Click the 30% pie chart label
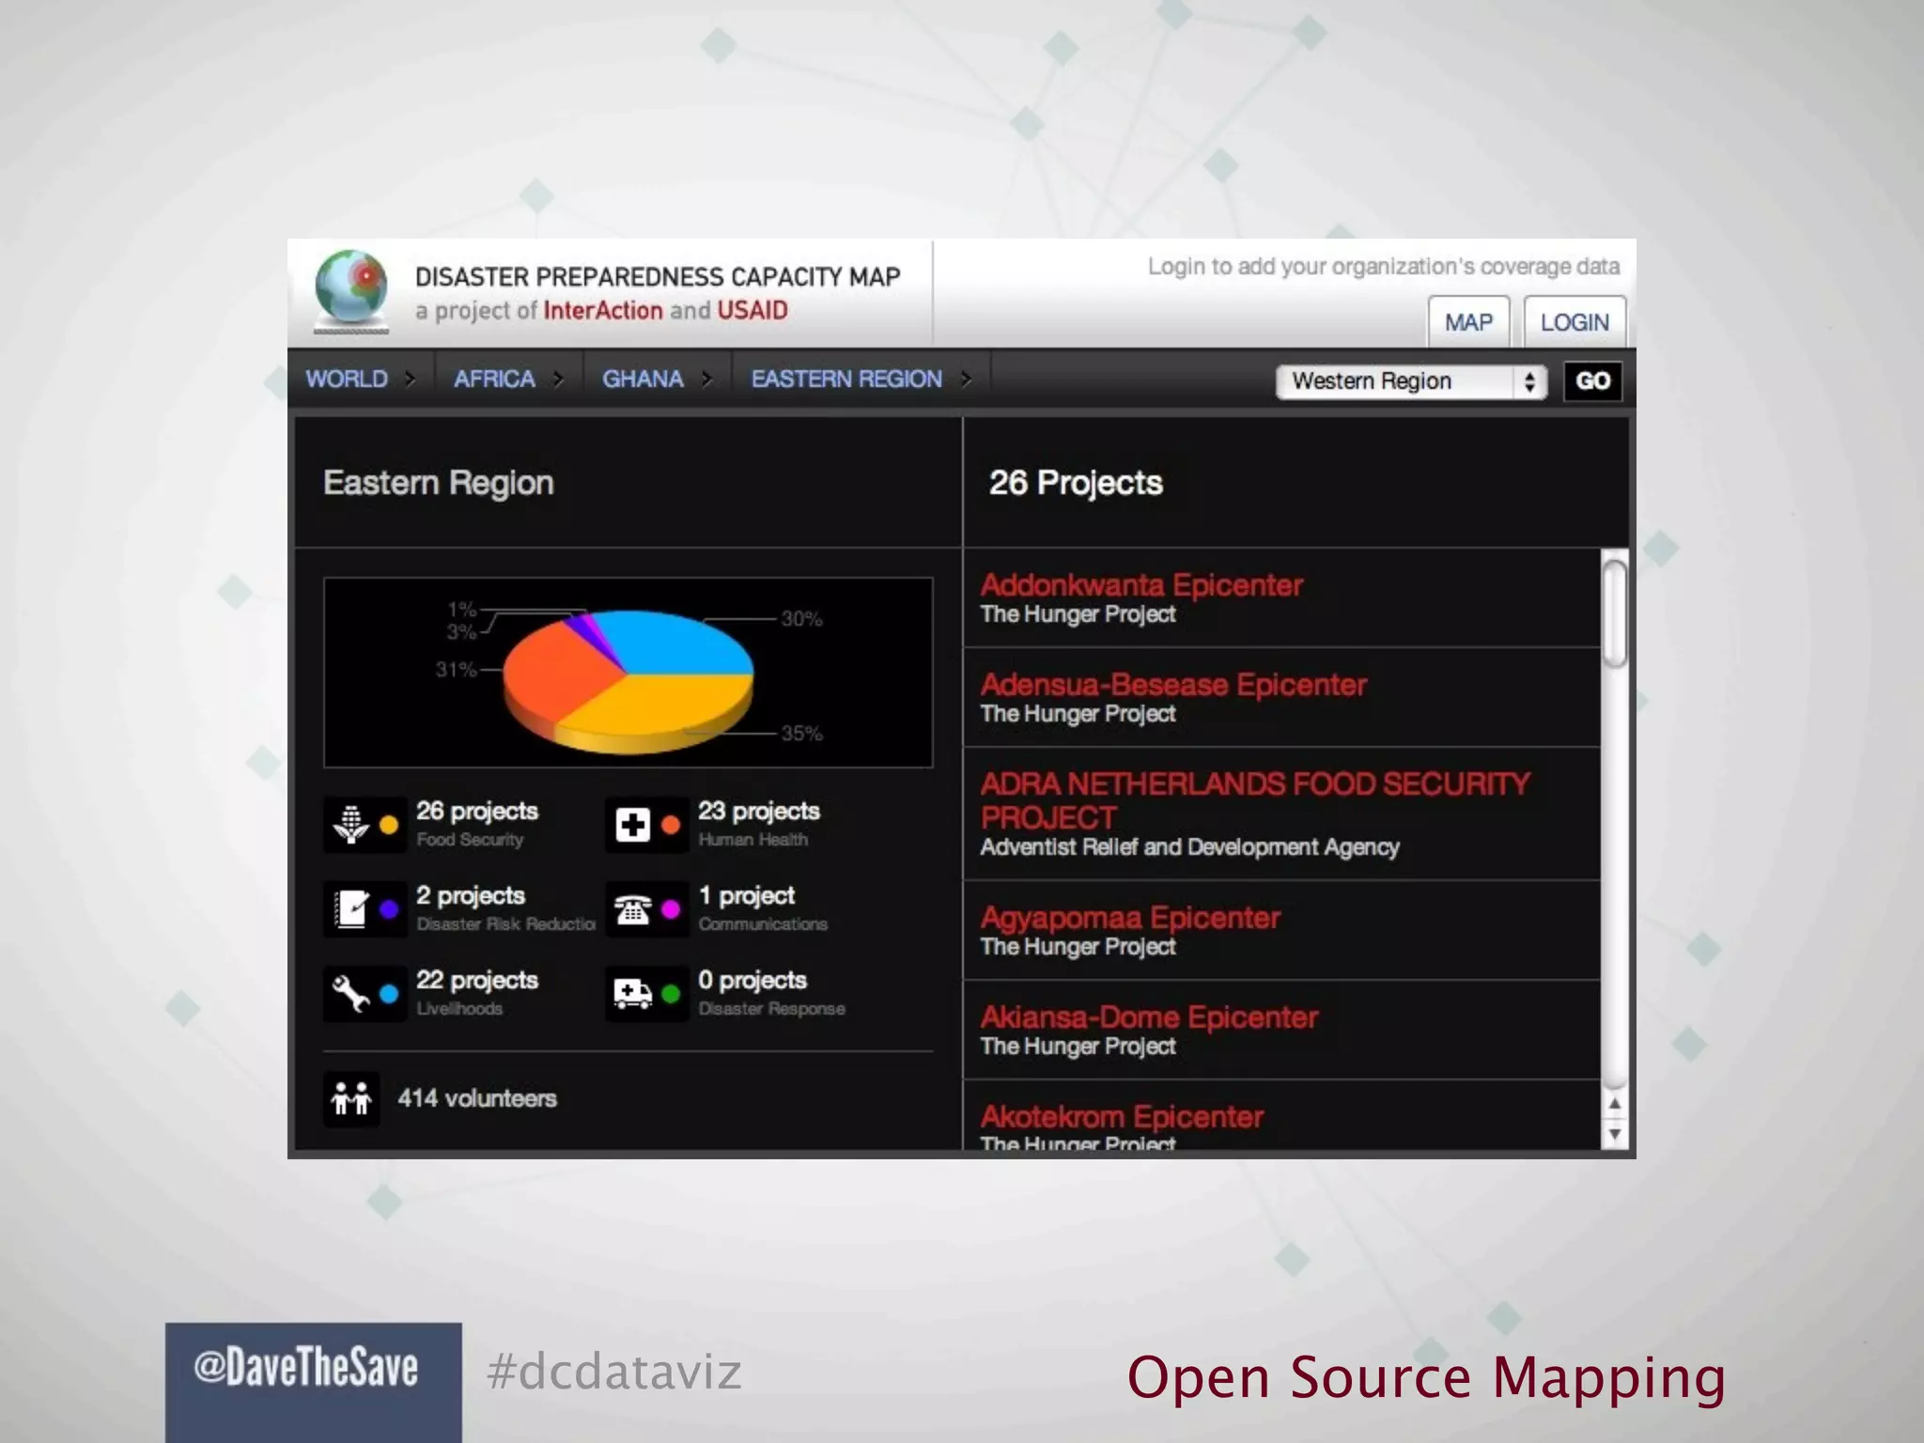This screenshot has height=1443, width=1924. pyautogui.click(x=801, y=619)
